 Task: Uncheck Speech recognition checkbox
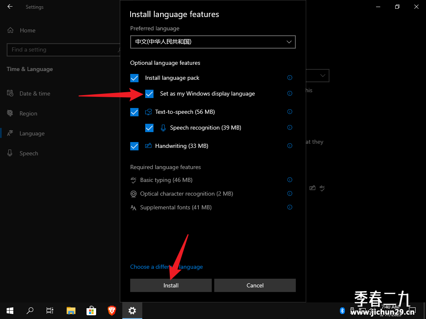click(149, 128)
